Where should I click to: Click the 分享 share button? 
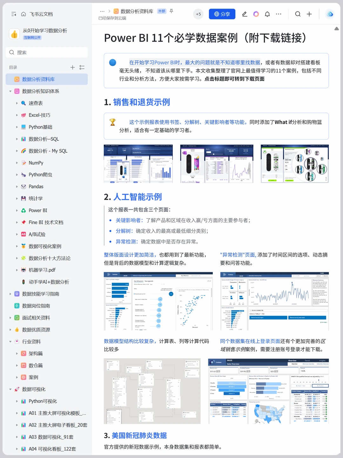tap(222, 14)
